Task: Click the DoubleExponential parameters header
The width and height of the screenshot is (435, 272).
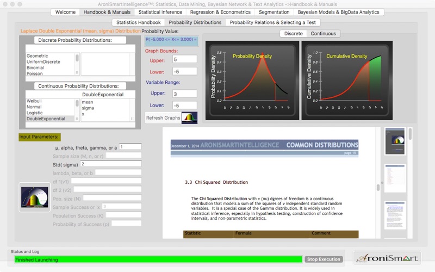Action: pos(103,94)
